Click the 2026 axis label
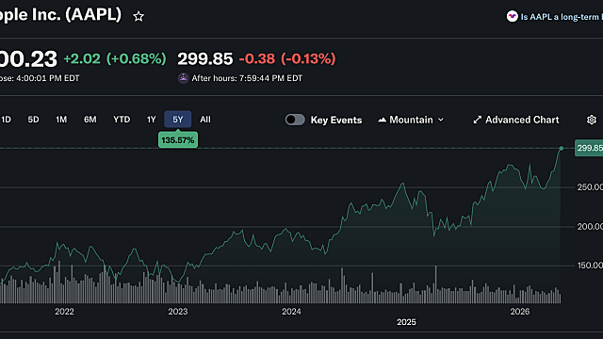The height and width of the screenshot is (339, 603). (520, 312)
